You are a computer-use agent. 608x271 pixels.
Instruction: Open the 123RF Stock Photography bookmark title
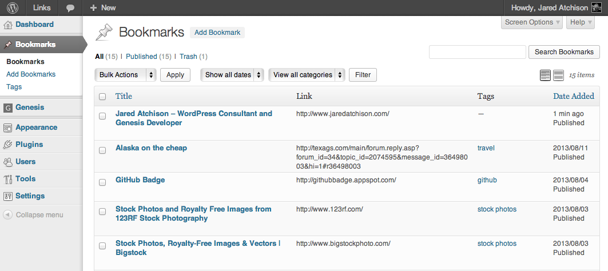pyautogui.click(x=193, y=214)
